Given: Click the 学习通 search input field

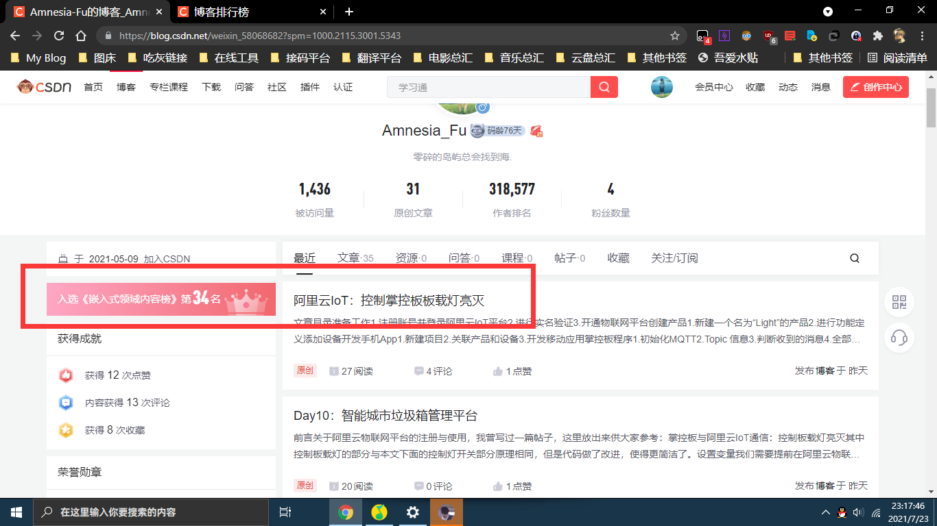Looking at the screenshot, I should pyautogui.click(x=488, y=87).
